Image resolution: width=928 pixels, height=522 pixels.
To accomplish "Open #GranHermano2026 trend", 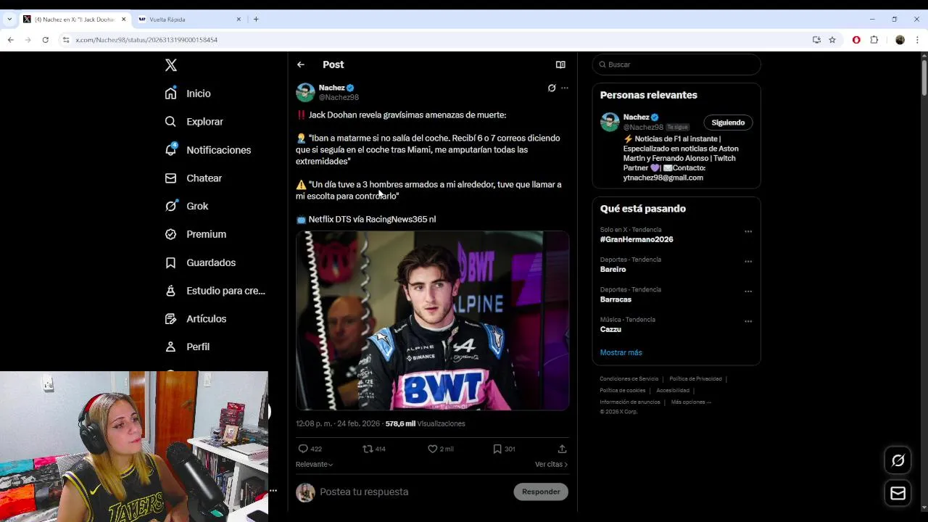I will click(637, 239).
